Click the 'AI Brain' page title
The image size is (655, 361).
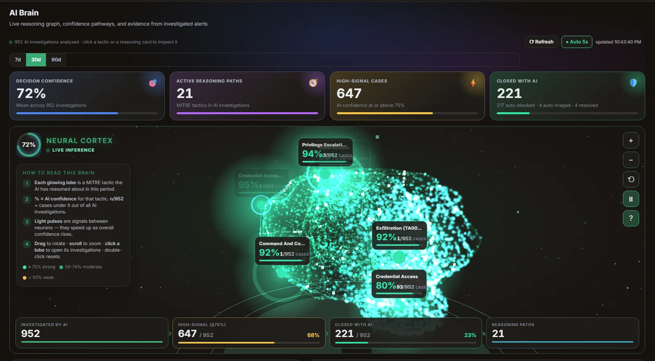(24, 13)
